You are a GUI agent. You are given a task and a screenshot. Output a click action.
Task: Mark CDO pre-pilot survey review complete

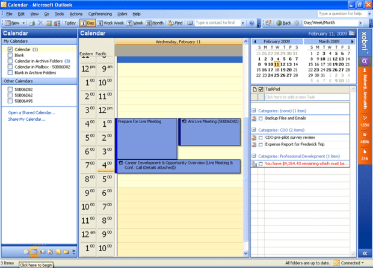click(x=260, y=138)
